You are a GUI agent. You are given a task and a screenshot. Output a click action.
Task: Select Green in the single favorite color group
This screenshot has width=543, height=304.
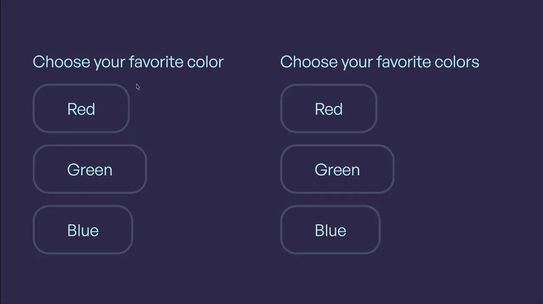click(90, 169)
